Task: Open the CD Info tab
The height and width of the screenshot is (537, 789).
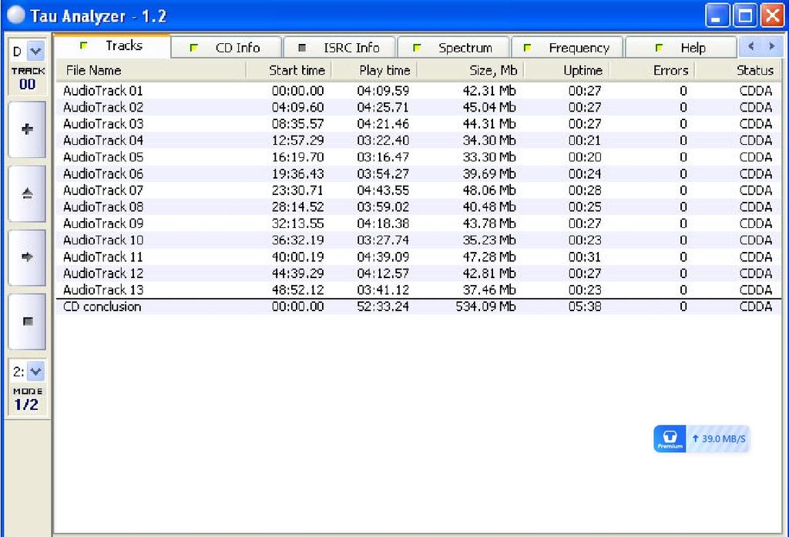Action: tap(226, 48)
